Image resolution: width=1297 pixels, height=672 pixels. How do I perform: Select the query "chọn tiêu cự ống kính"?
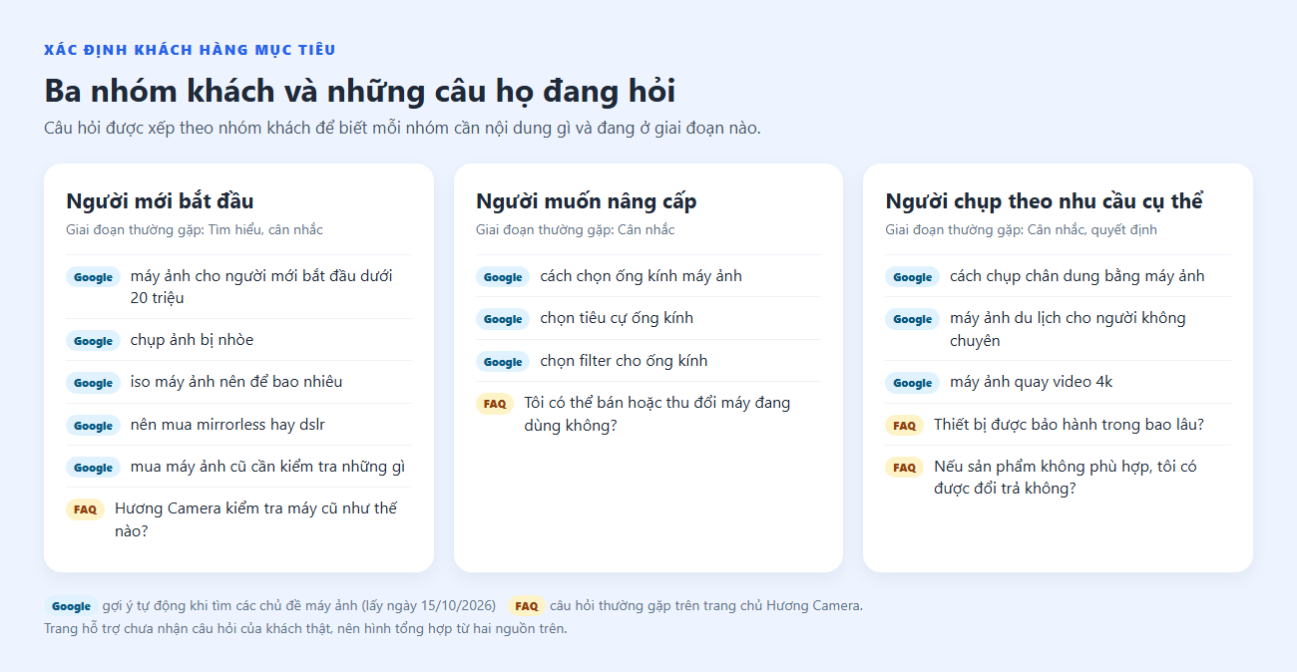pos(617,318)
